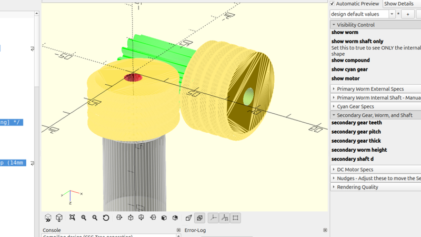
Task: Expand the Rendering Quality section
Action: coord(334,187)
